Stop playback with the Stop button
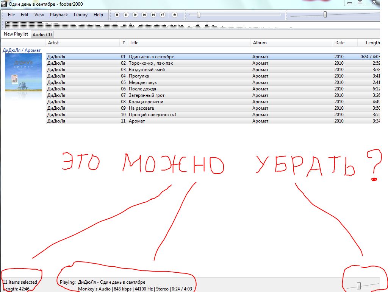Viewport: 388px width, 292px height. [x=117, y=15]
